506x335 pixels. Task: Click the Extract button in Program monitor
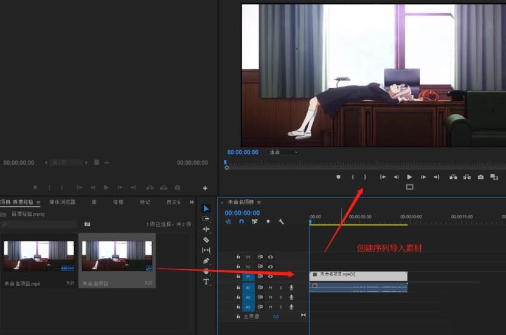(466, 177)
